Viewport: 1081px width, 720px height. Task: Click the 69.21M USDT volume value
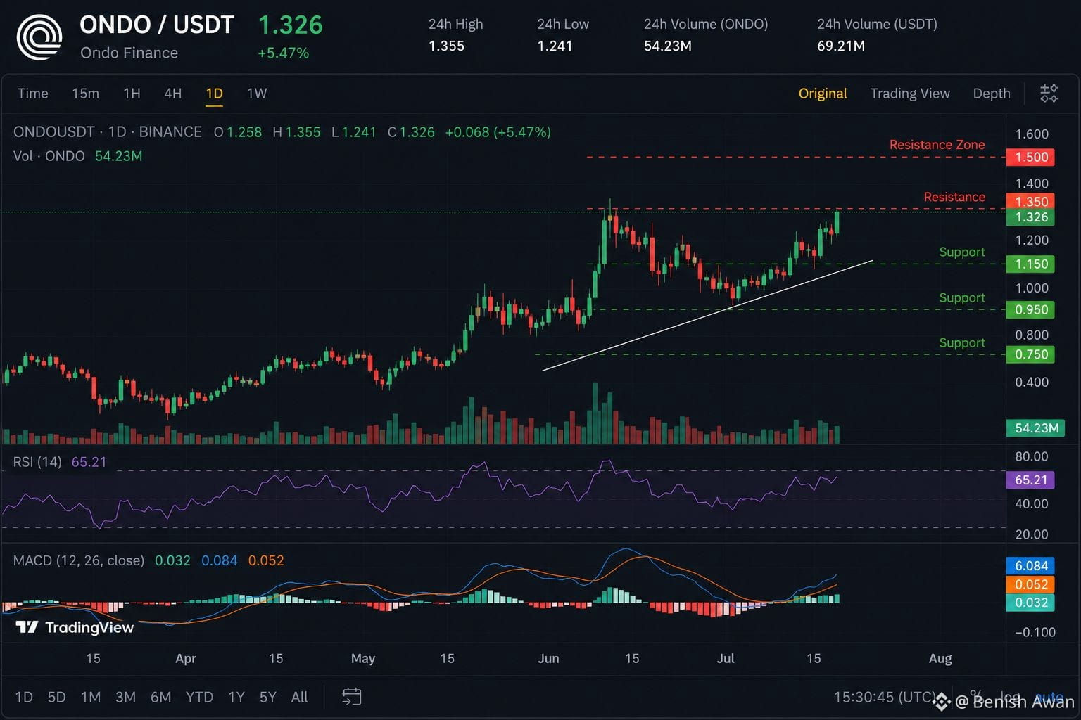click(841, 46)
